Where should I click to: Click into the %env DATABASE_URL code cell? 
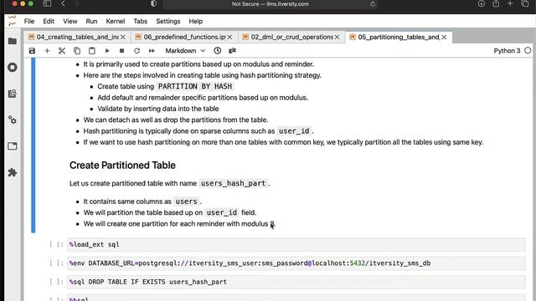coord(296,263)
